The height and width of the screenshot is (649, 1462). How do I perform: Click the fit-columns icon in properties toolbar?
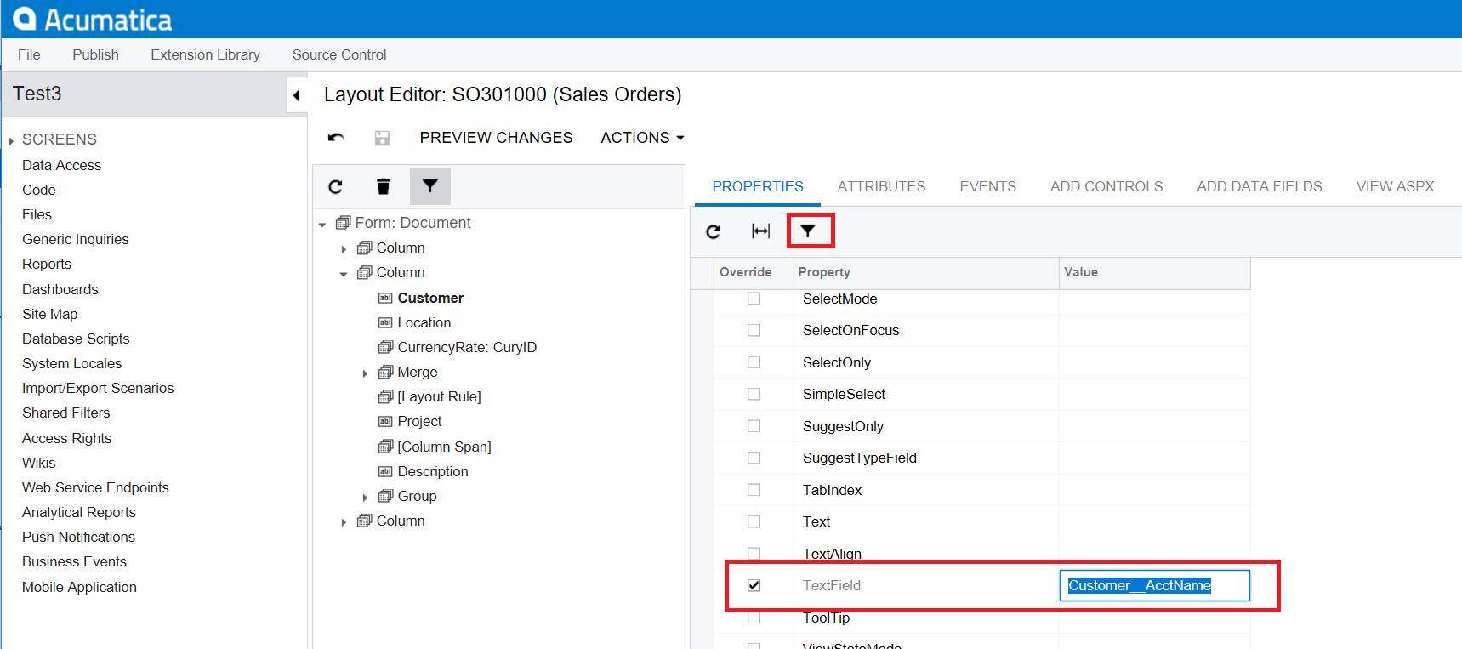761,231
